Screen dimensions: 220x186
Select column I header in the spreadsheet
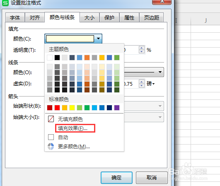[x=182, y=21]
